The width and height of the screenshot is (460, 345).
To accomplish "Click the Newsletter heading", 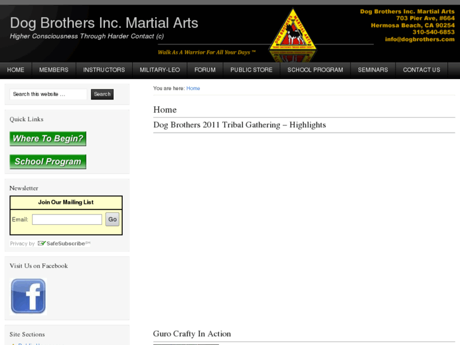I will (24, 188).
